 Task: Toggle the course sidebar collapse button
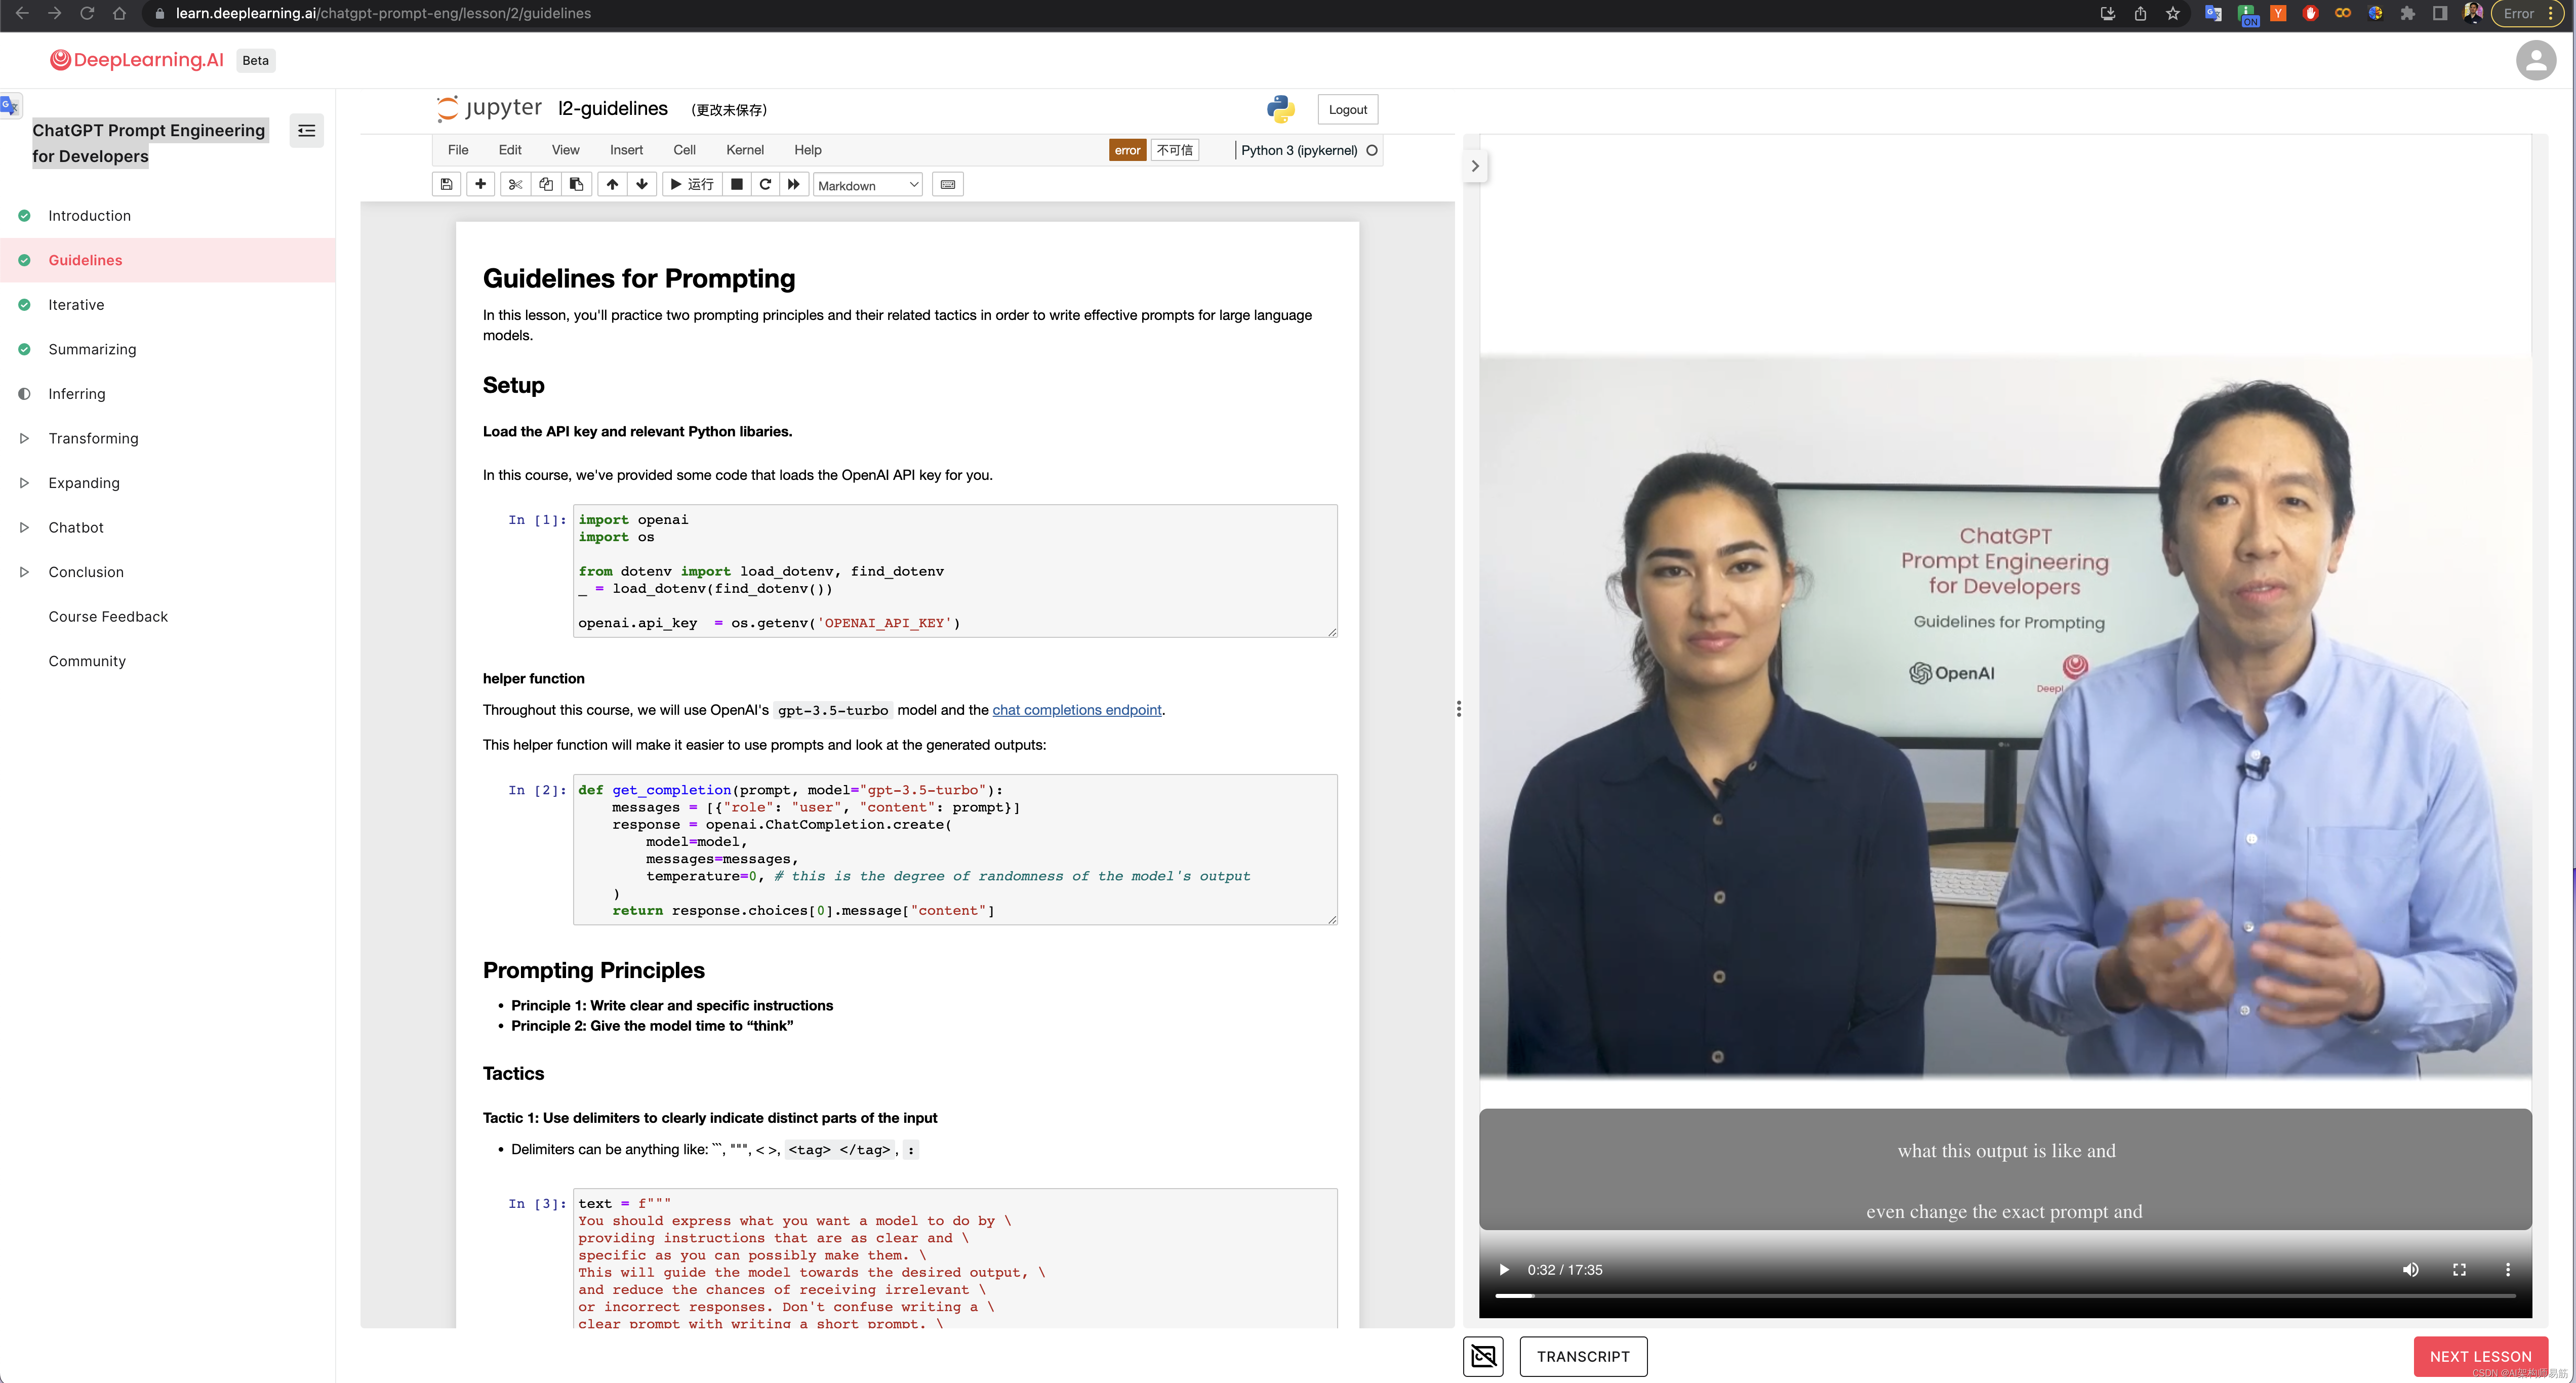tap(306, 131)
